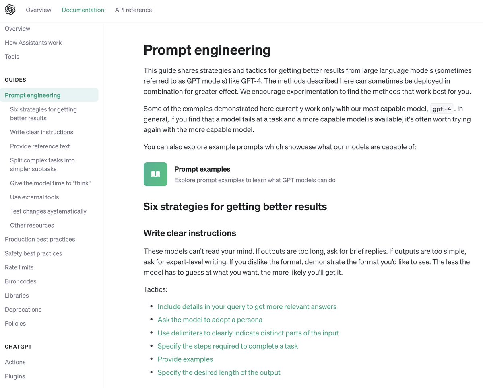Select the Documentation tab
The image size is (483, 388).
tap(83, 10)
